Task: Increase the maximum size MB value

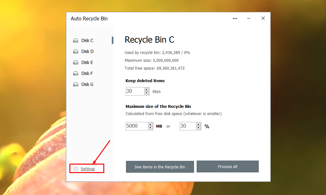Action: pos(150,124)
